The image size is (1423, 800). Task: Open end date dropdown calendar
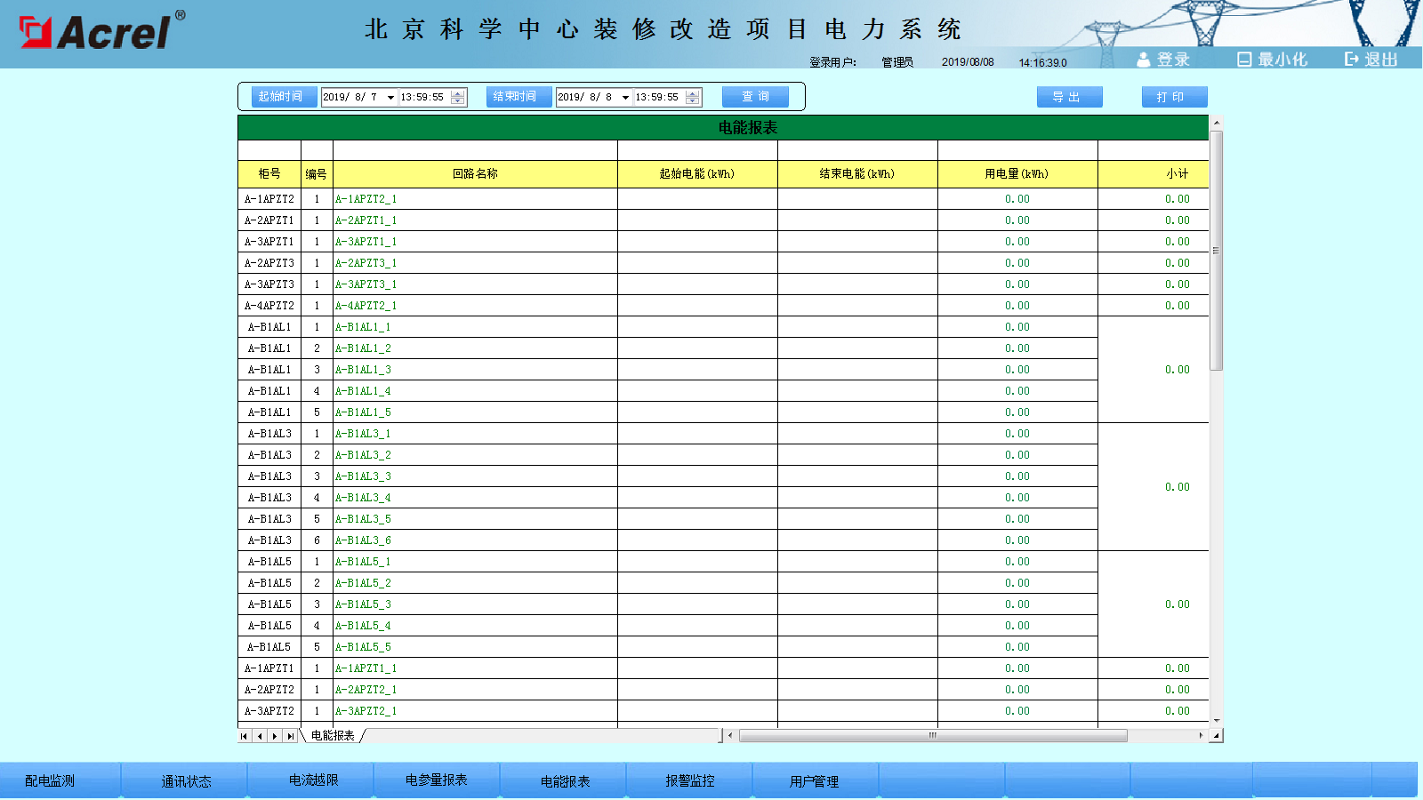coord(625,97)
